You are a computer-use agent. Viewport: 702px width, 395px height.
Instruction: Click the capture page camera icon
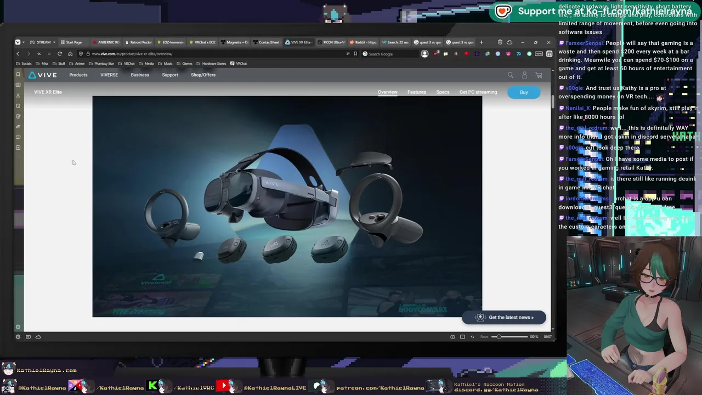452,337
